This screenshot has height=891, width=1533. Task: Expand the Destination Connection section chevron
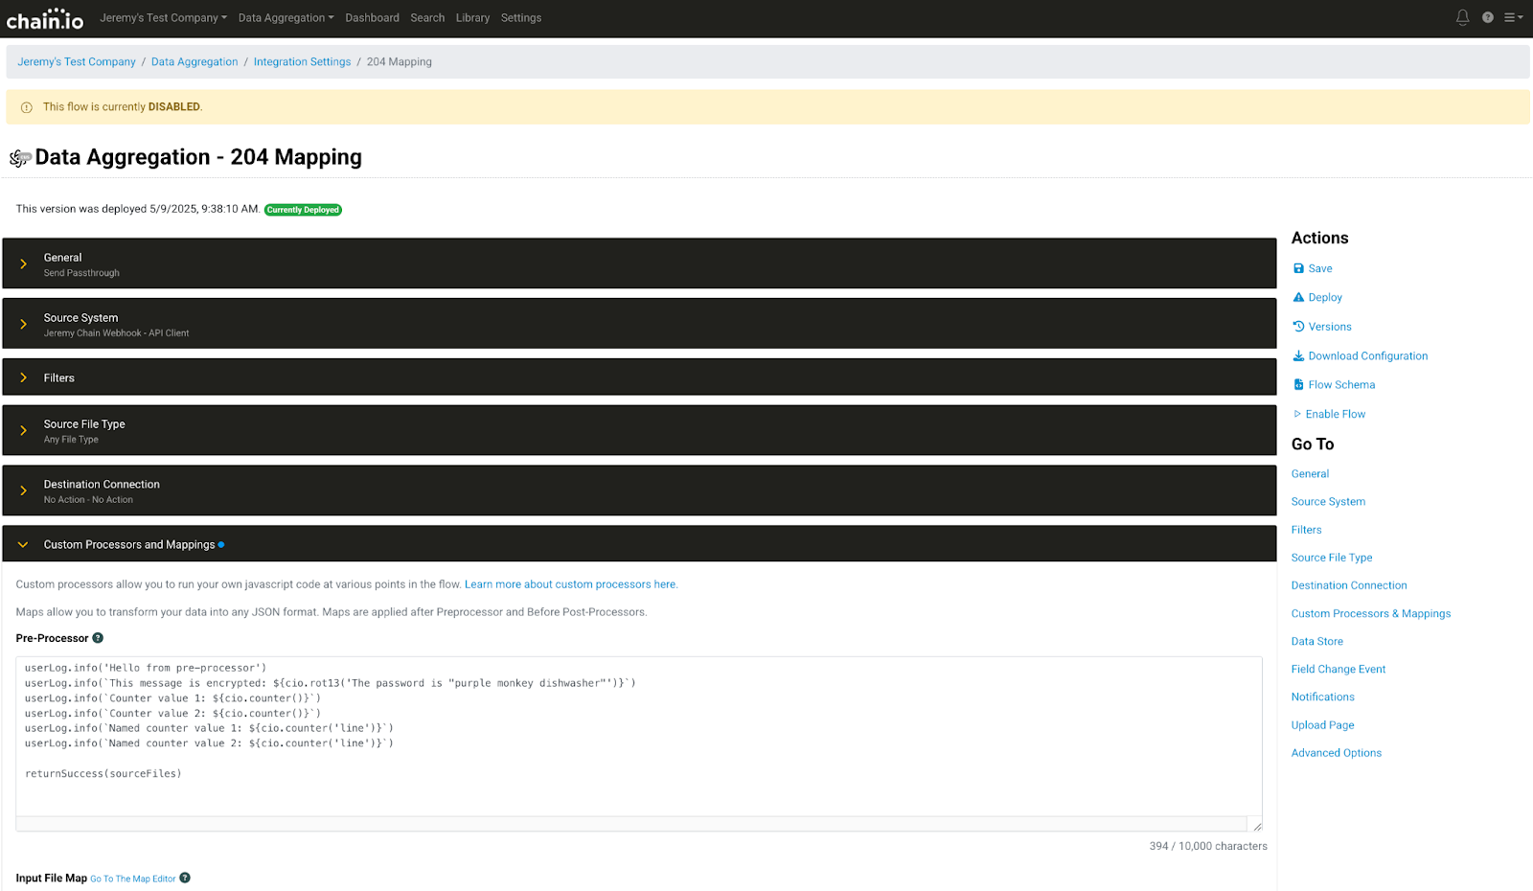click(23, 491)
